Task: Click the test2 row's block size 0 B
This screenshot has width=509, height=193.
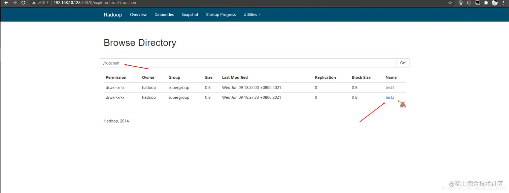Action: tap(355, 97)
